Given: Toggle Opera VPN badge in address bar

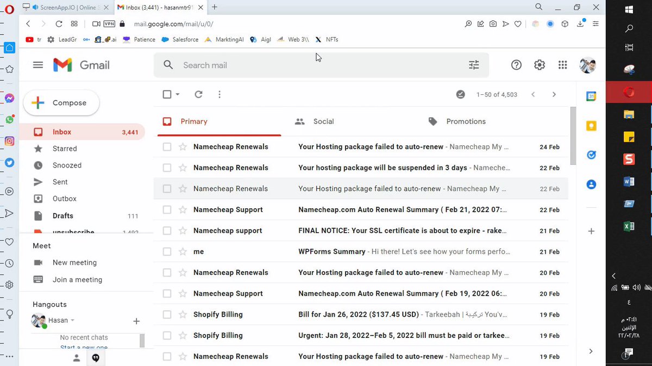Looking at the screenshot, I should pyautogui.click(x=109, y=24).
